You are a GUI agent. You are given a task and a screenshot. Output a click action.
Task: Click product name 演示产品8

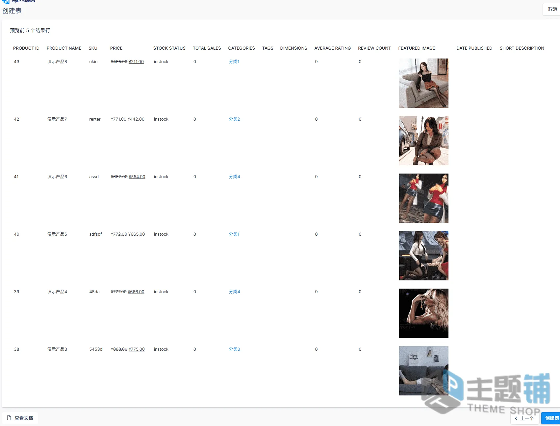click(57, 61)
